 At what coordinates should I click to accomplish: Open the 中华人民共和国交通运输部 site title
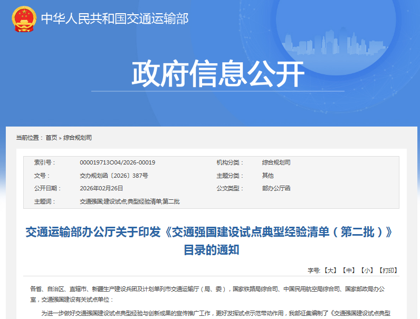pyautogui.click(x=114, y=19)
